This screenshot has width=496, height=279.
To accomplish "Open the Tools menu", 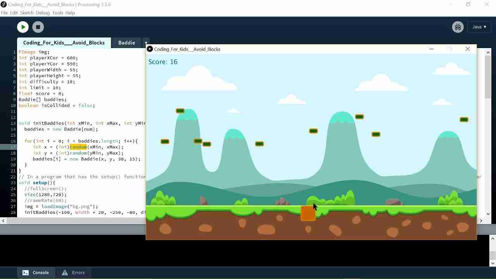I will coord(57,13).
